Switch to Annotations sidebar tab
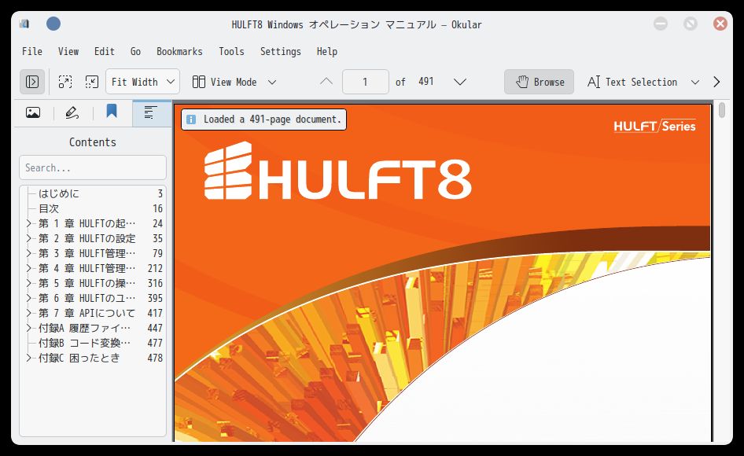 (72, 112)
